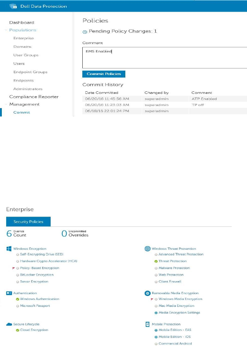Click the grey status icon for Advanced Threat Protection
This screenshot has width=247, height=348.
(x=156, y=254)
